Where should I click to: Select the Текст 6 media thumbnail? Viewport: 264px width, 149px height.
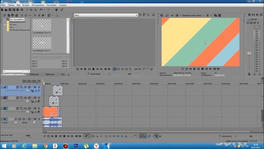pyautogui.click(x=42, y=25)
